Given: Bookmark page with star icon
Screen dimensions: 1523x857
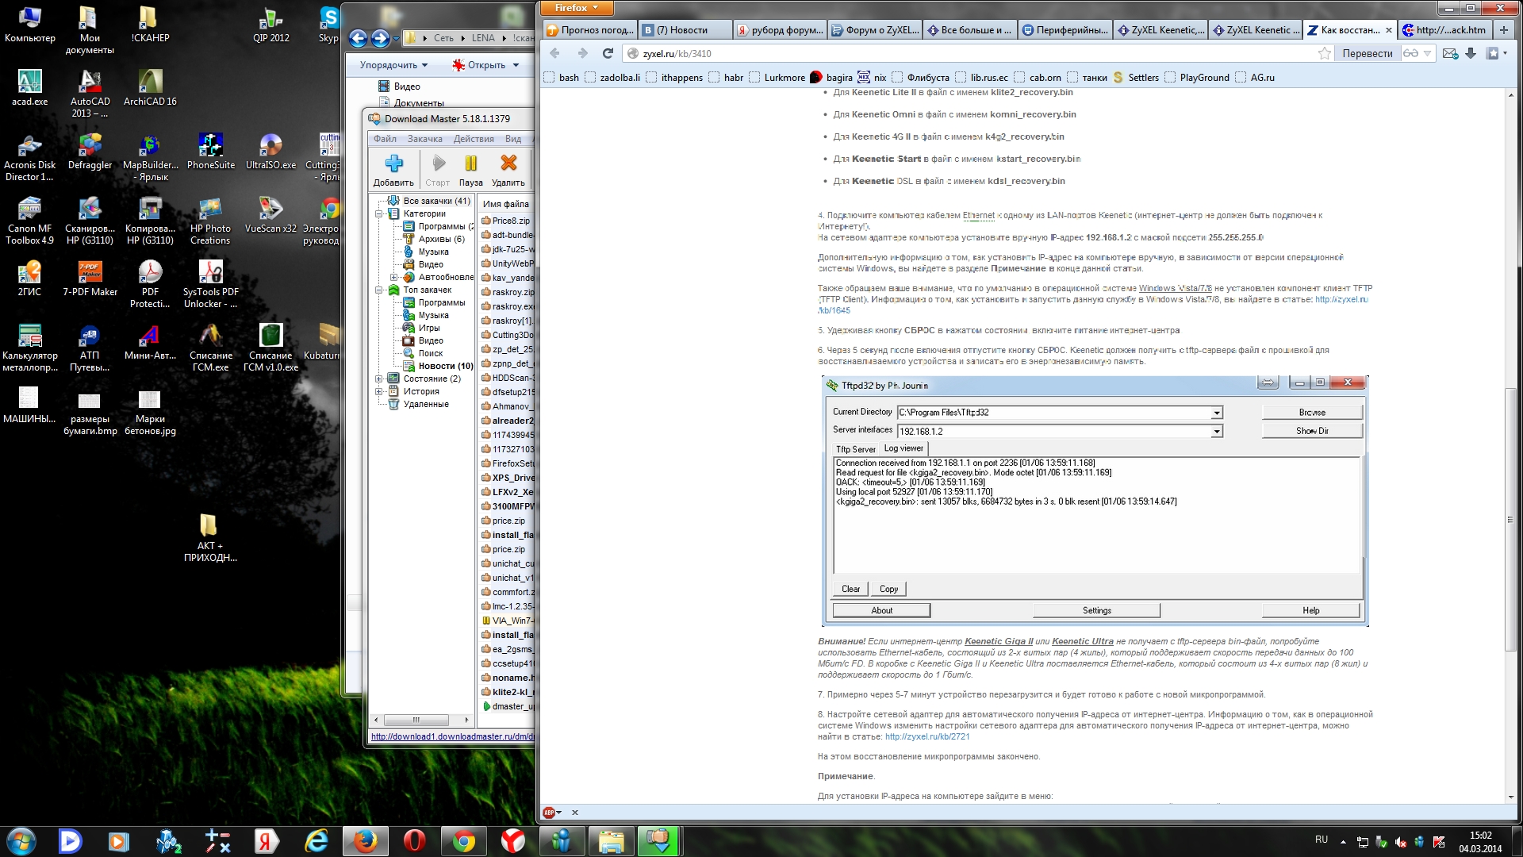Looking at the screenshot, I should pyautogui.click(x=1325, y=53).
